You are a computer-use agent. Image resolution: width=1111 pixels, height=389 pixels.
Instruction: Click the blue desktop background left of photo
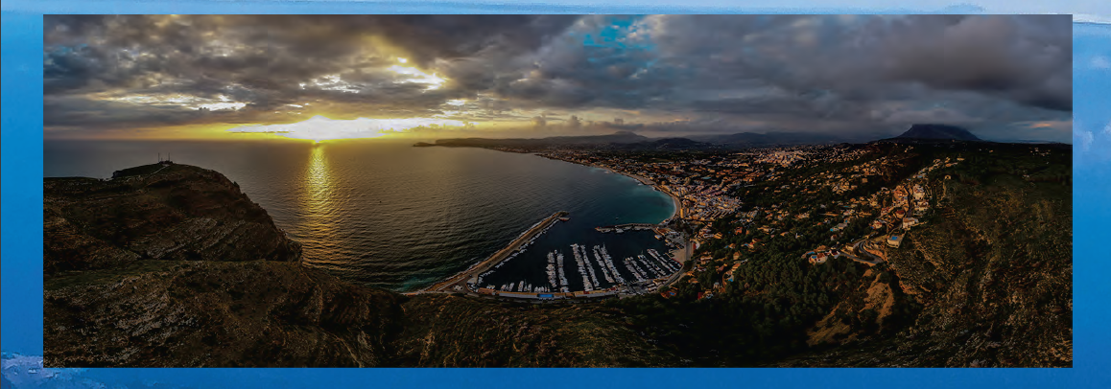point(21,192)
